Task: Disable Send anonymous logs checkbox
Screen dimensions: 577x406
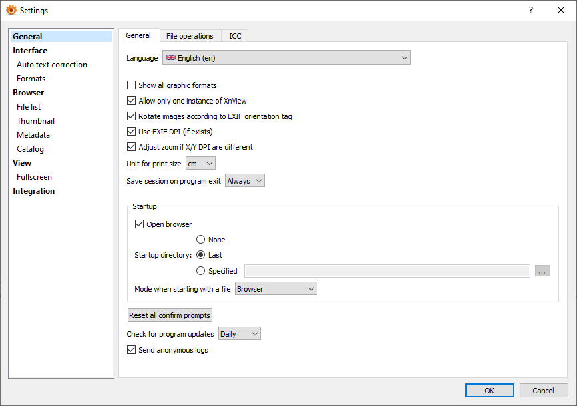Action: click(132, 349)
